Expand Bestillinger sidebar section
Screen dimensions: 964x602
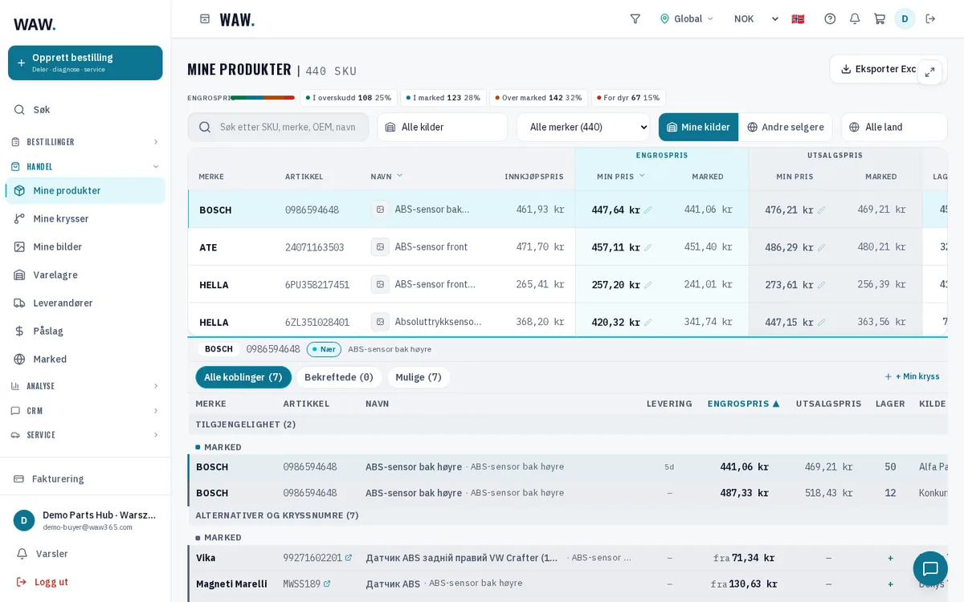85,142
